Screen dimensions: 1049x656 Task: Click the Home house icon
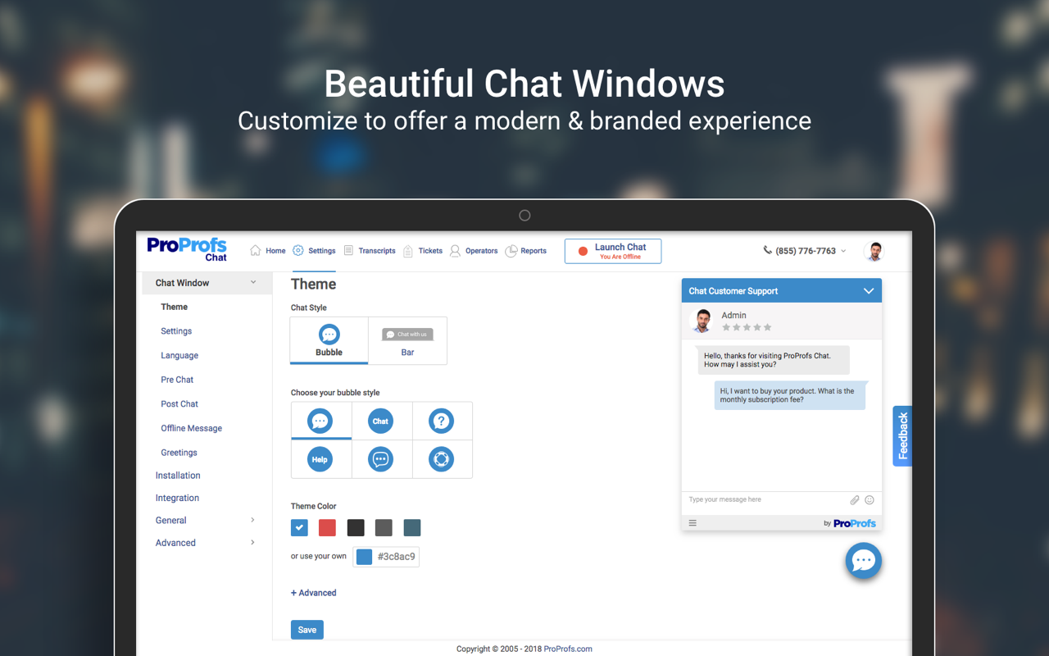256,250
